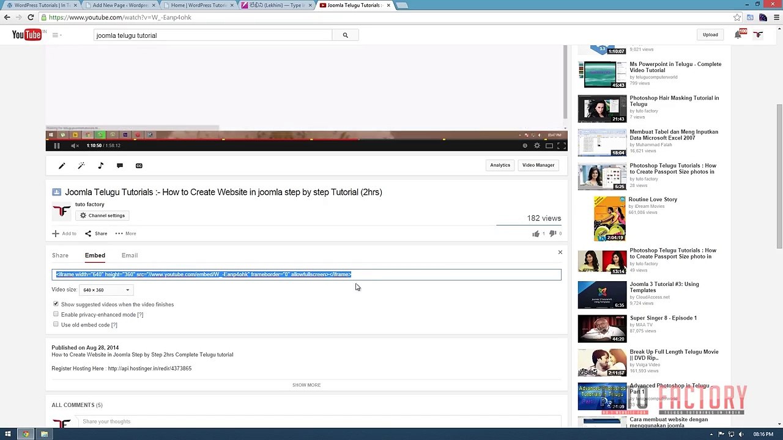Switch to Add New Page WordPress tab
This screenshot has width=783, height=440.
coord(120,5)
